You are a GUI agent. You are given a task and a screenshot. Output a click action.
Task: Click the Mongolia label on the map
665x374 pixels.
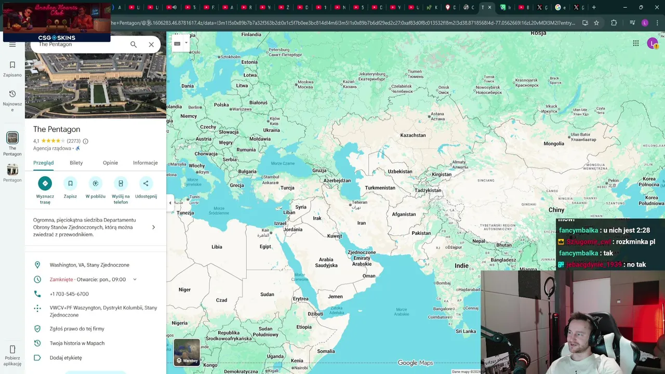coord(554,143)
